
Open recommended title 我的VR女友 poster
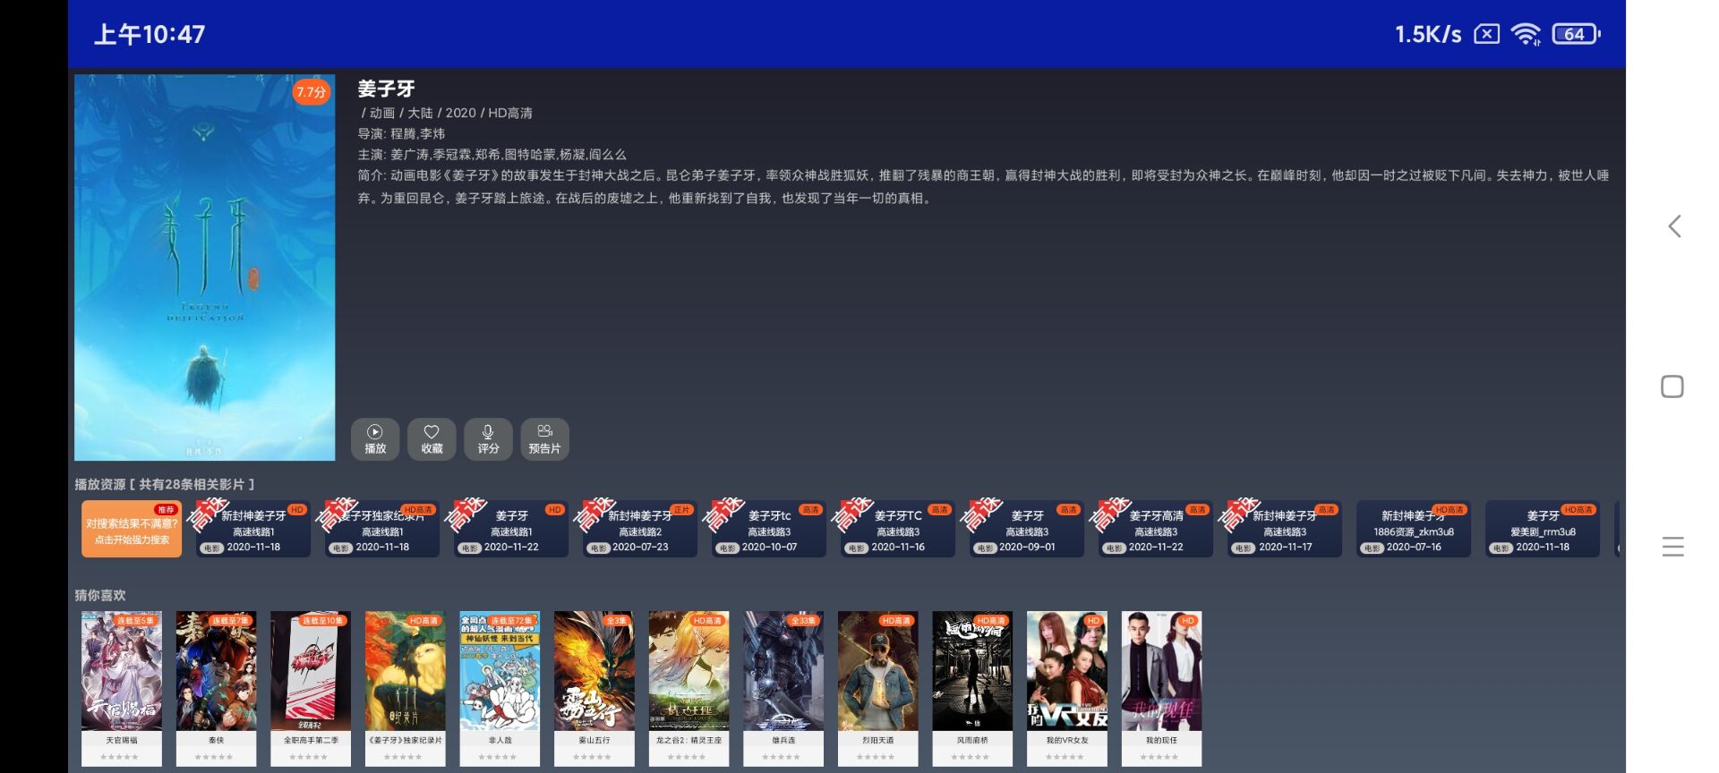tap(1067, 671)
